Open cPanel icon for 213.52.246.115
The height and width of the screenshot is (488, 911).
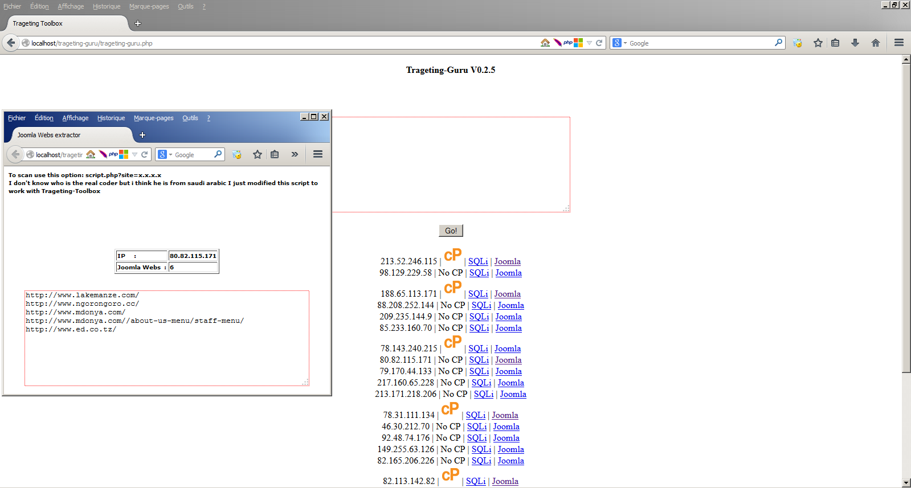(x=453, y=255)
